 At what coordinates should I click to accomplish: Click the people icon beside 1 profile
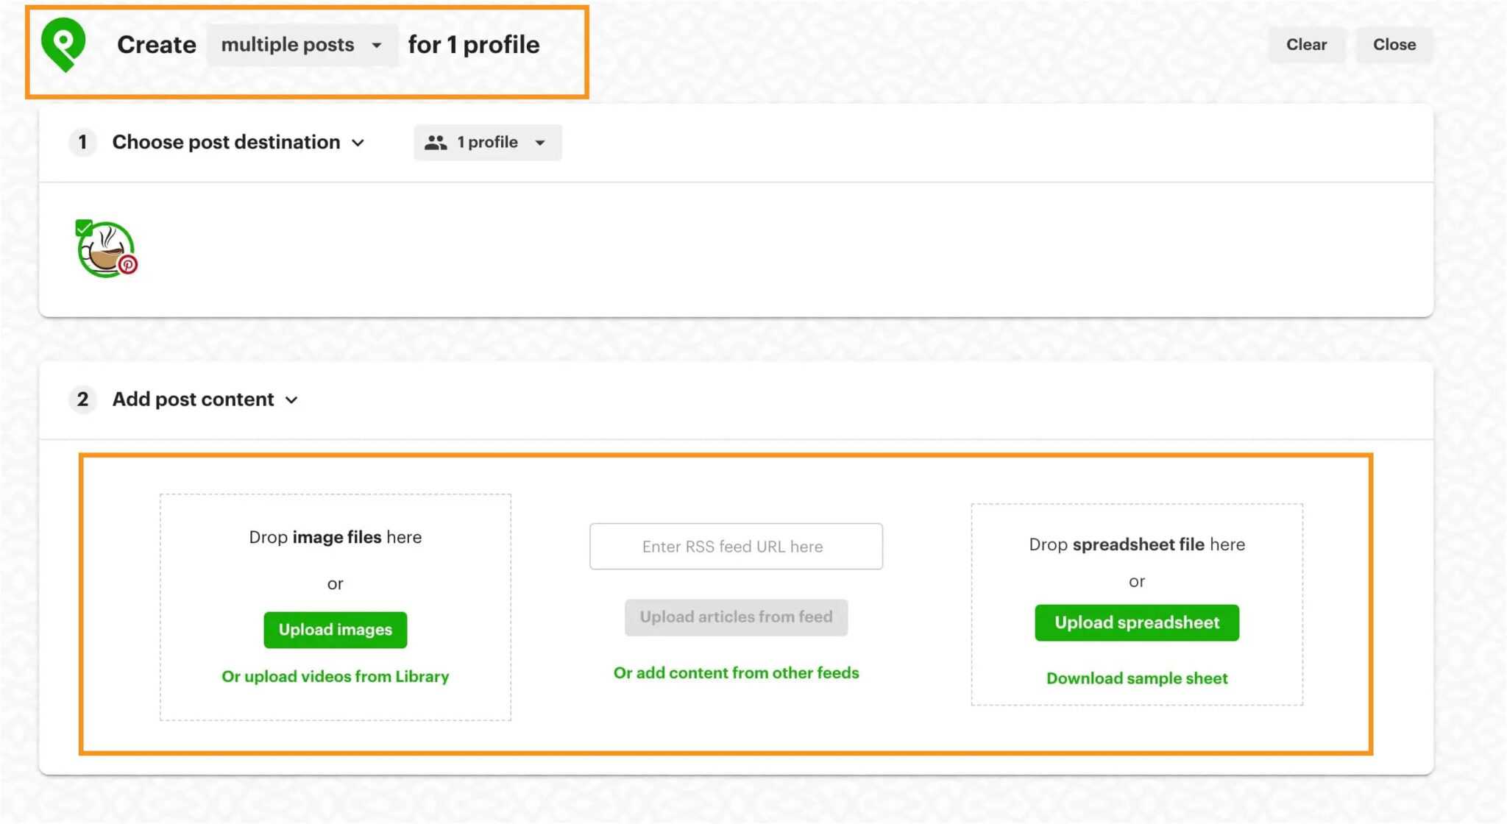pos(437,142)
